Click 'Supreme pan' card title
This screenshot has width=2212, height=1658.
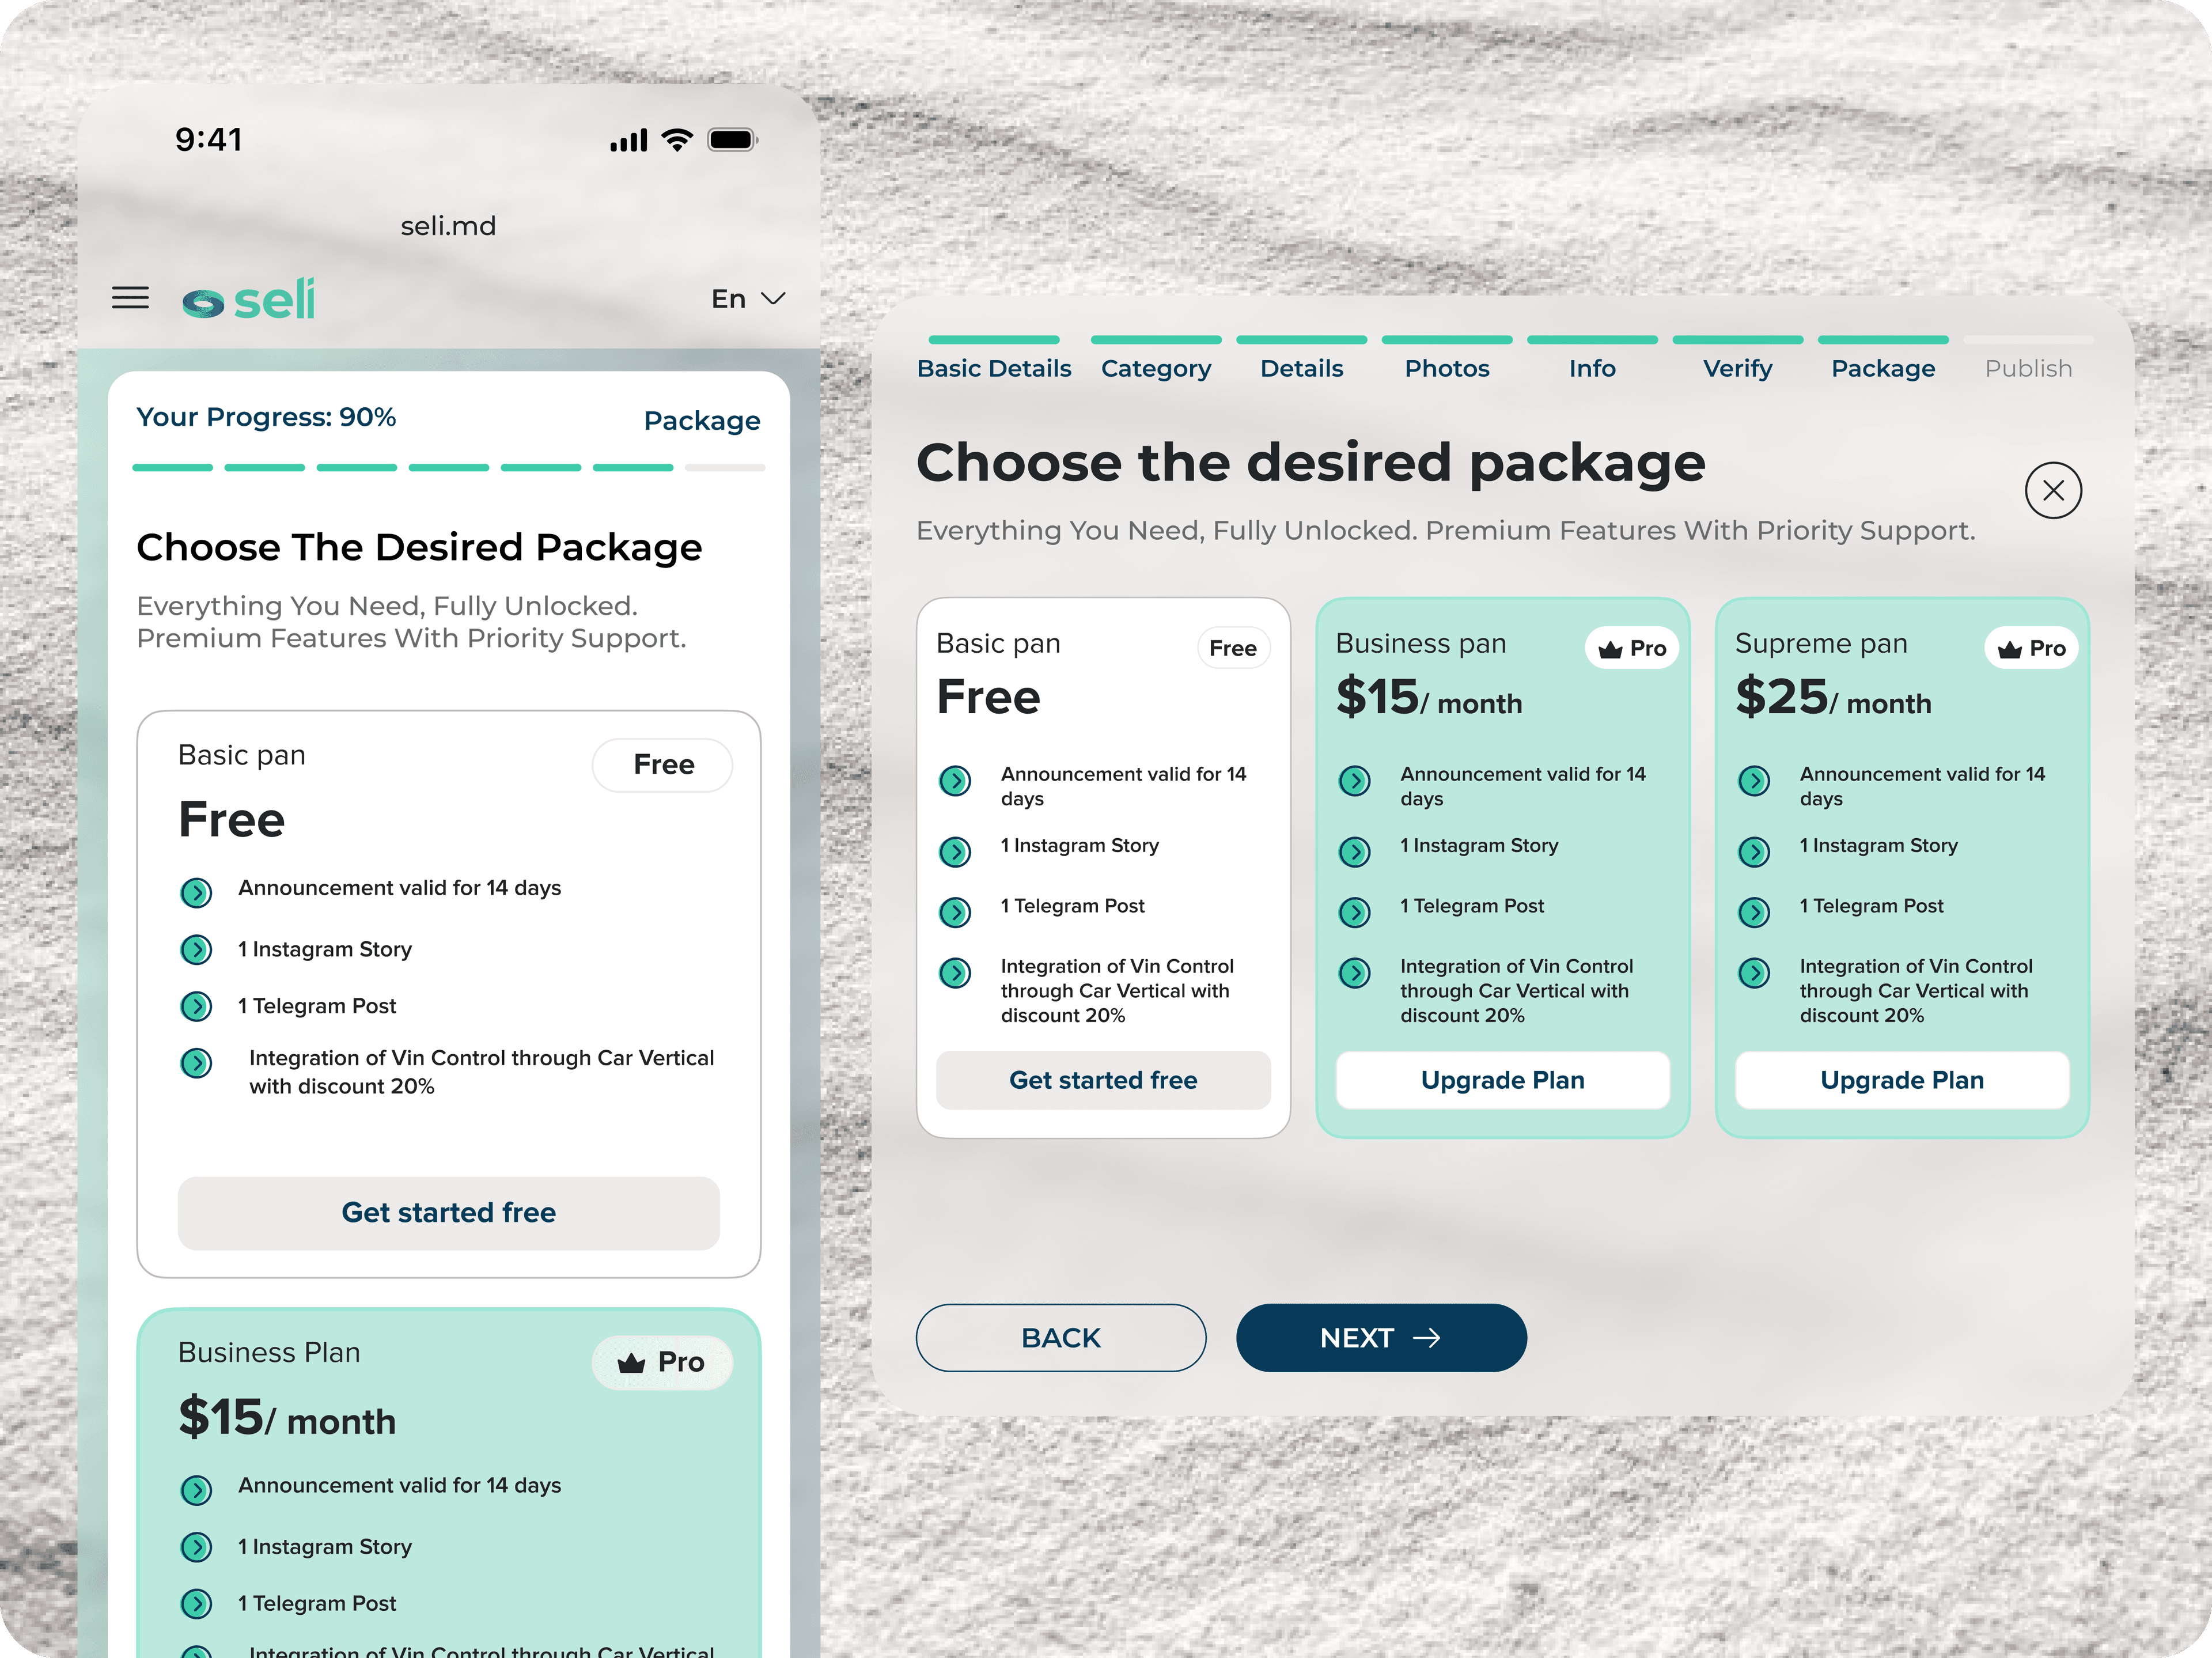coord(1821,644)
